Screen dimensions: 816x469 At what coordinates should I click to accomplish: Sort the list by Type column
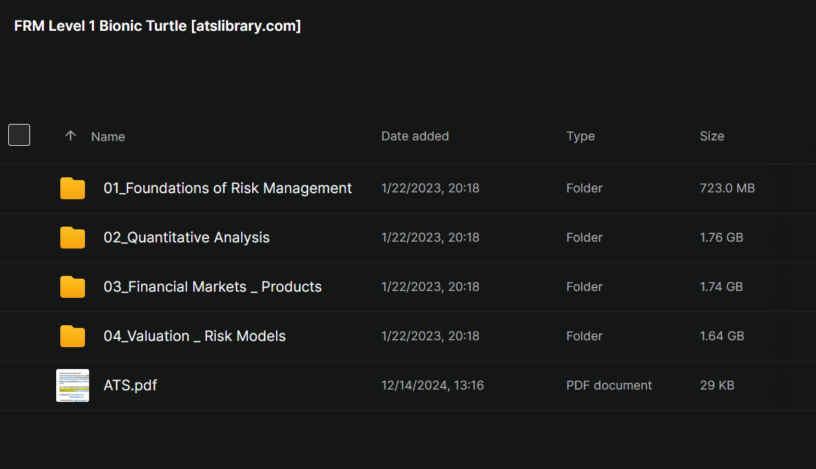[580, 136]
